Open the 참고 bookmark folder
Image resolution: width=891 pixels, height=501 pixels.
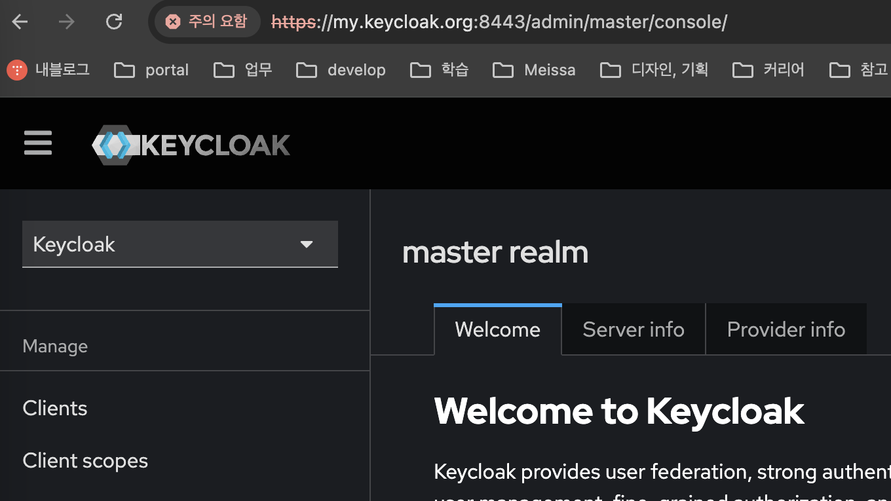(858, 70)
